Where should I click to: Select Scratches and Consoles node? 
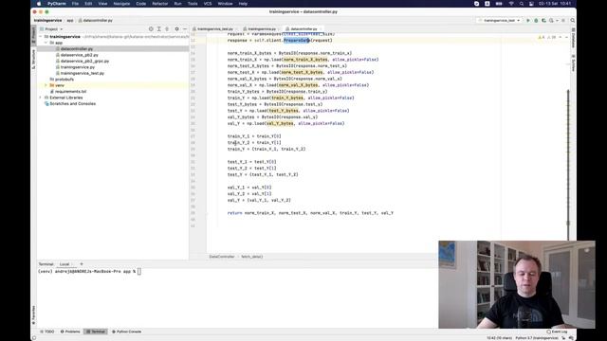pos(72,104)
